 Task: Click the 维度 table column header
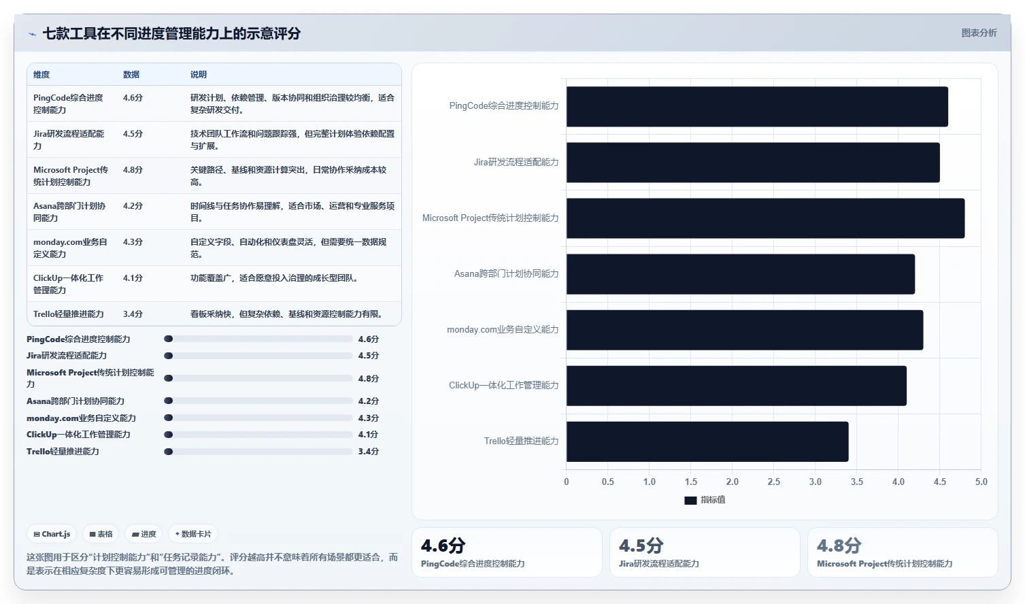(x=41, y=75)
